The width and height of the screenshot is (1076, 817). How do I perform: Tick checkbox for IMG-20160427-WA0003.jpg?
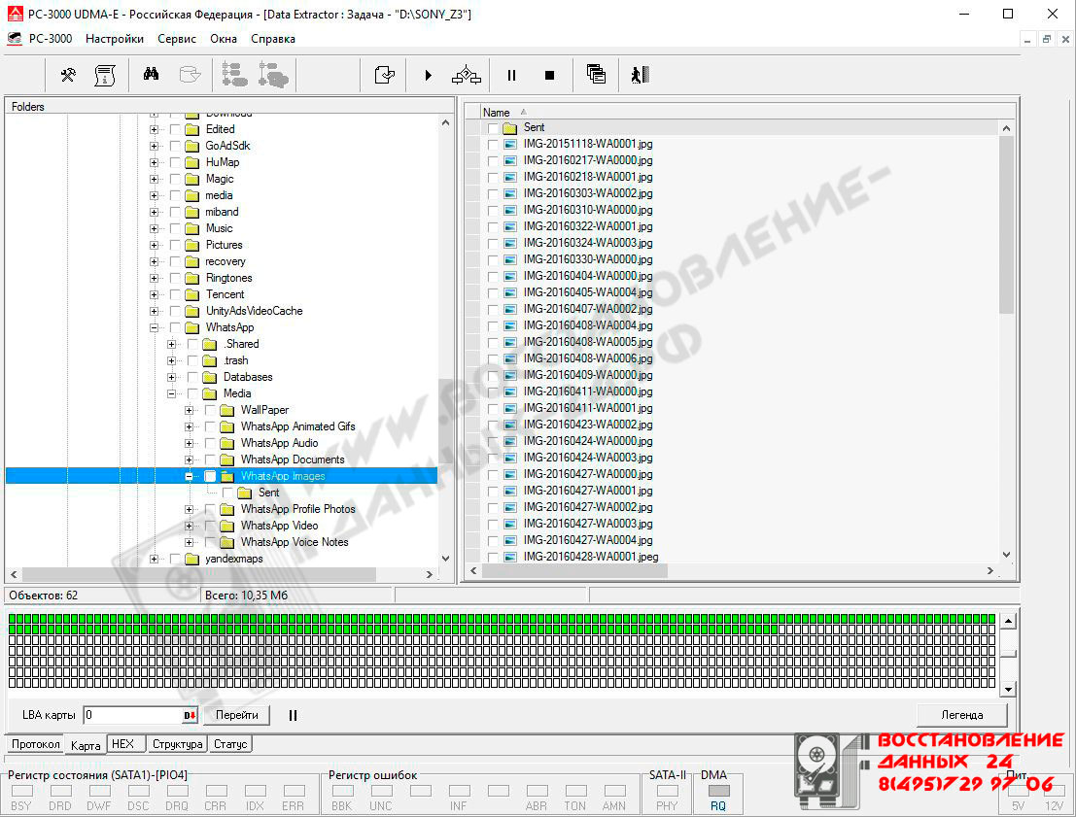(493, 524)
